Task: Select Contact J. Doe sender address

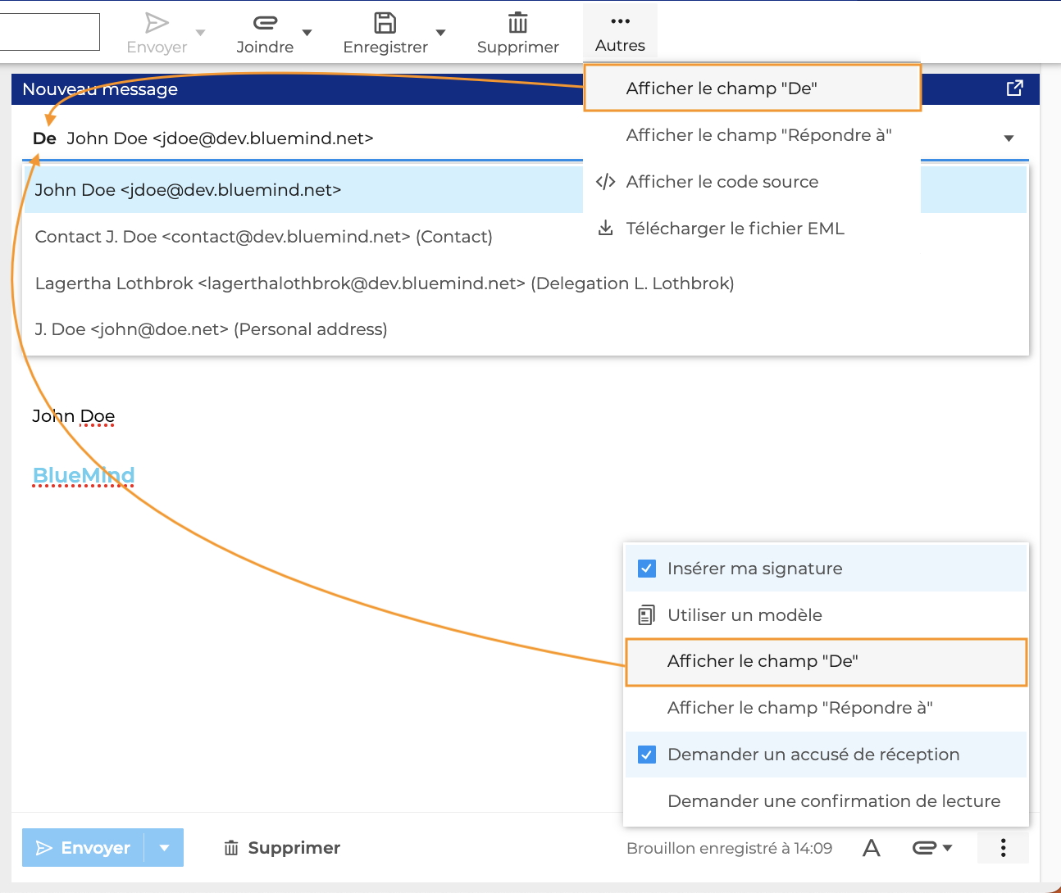Action: pyautogui.click(x=263, y=237)
